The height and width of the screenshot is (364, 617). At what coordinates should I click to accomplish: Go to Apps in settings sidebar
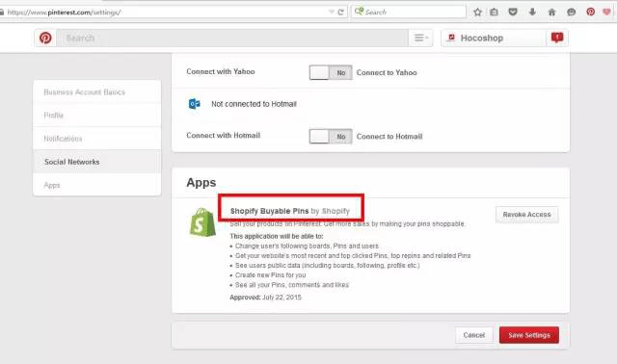click(96, 185)
